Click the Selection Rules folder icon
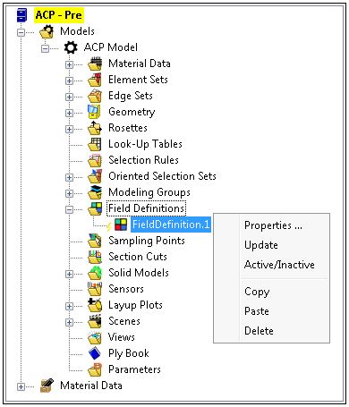 pos(95,160)
